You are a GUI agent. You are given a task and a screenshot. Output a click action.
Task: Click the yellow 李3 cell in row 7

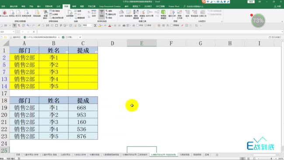[x=54, y=72]
